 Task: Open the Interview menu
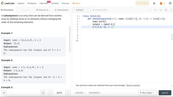[x=44, y=3]
